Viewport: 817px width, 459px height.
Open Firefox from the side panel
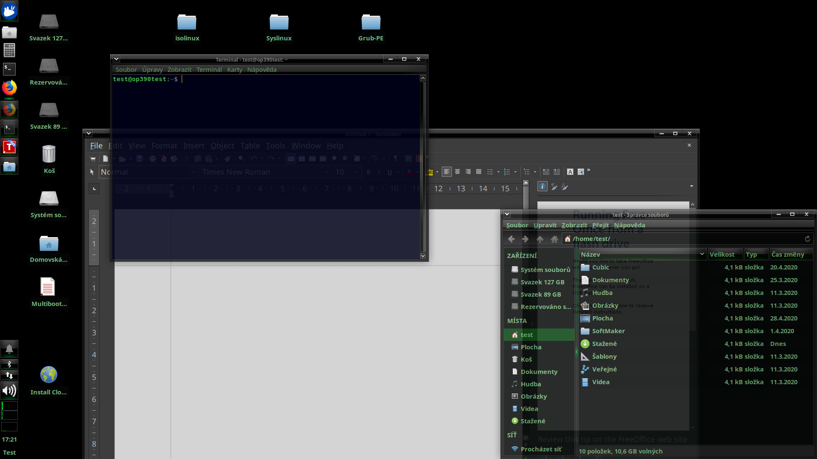coord(9,88)
